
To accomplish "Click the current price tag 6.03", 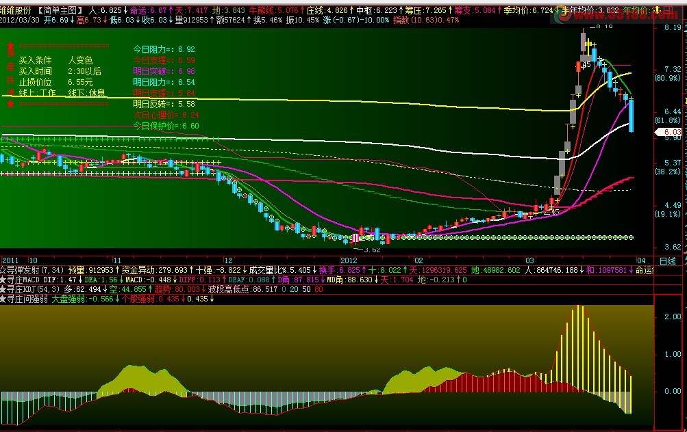I will click(669, 132).
